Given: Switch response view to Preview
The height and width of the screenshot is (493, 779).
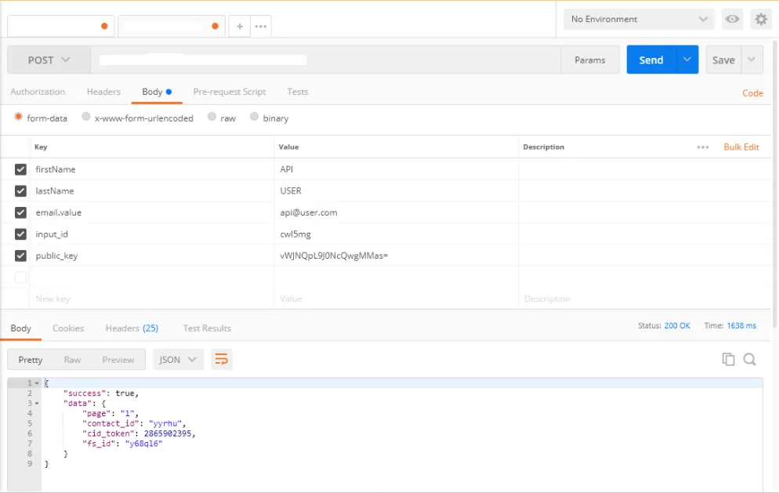Looking at the screenshot, I should (x=118, y=360).
